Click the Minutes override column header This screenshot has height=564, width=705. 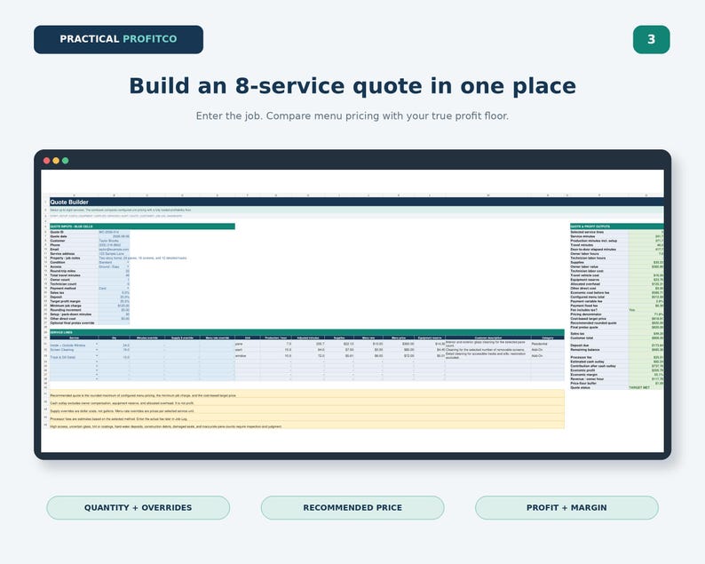click(147, 338)
